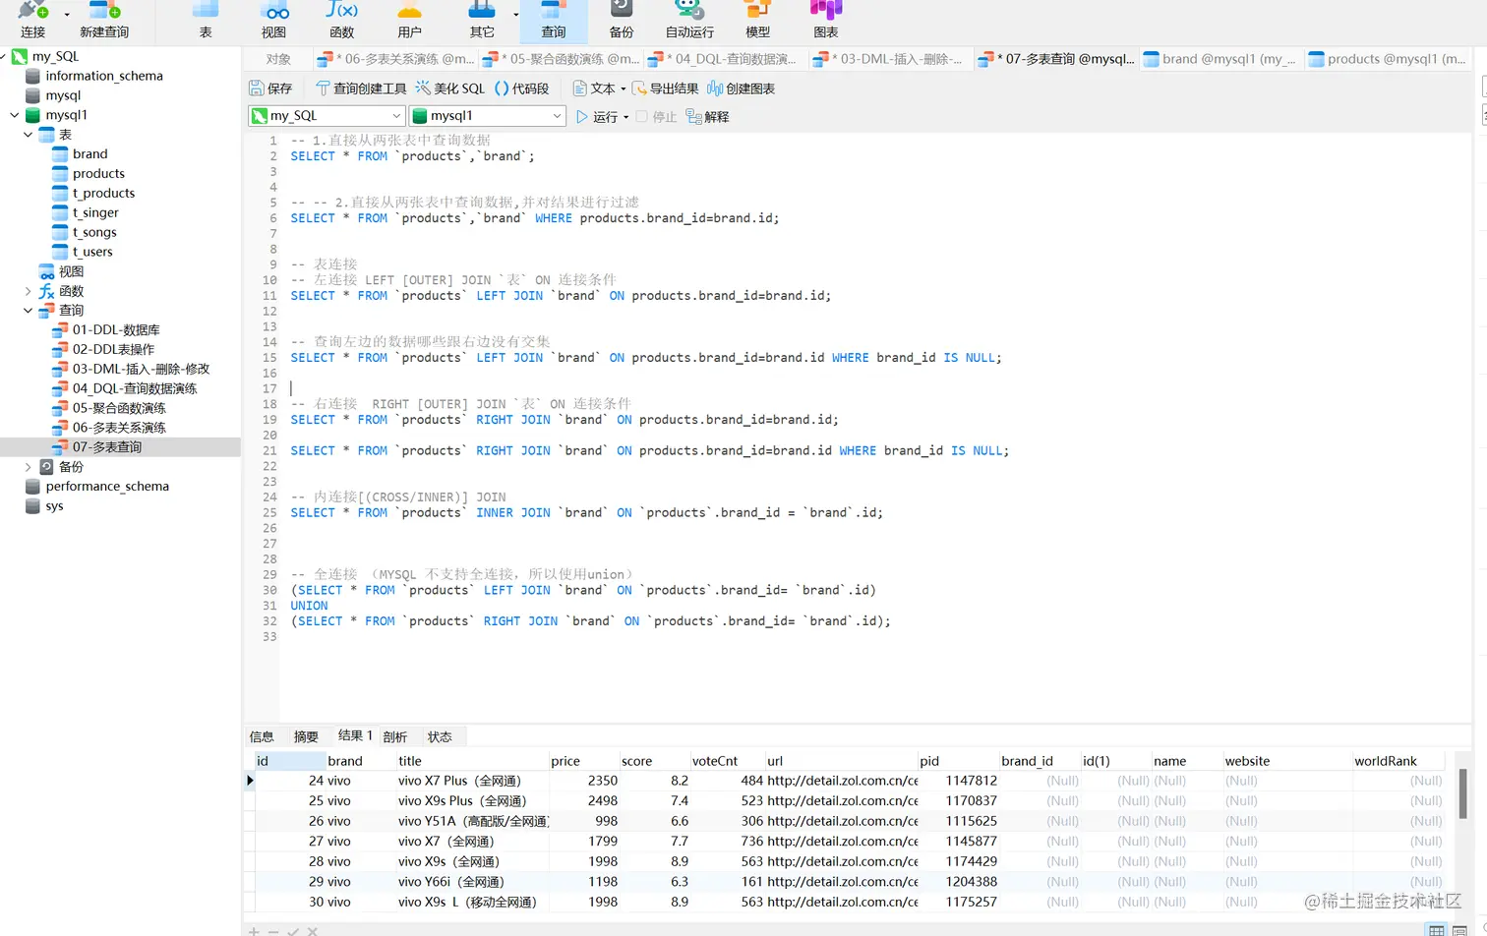Collapse the 表 (Tables) tree node
This screenshot has height=936, width=1487.
pos(28,135)
